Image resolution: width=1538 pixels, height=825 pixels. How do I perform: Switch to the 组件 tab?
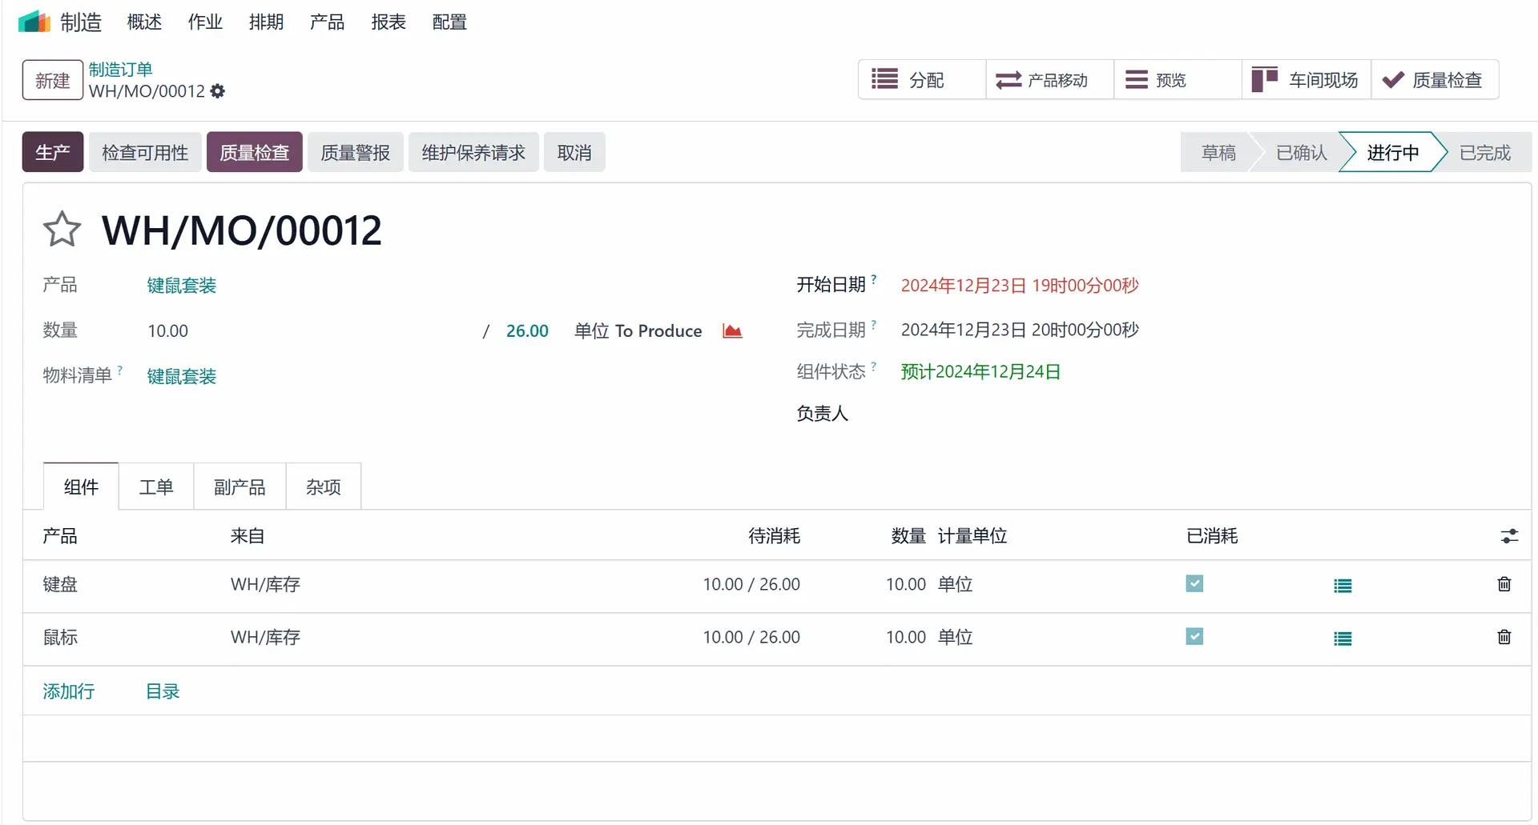click(x=81, y=487)
